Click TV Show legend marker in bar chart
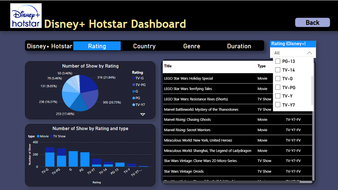 pos(51,136)
